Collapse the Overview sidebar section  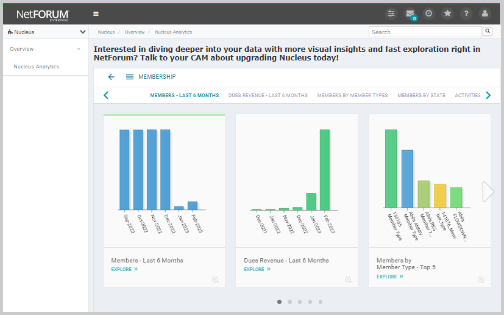tap(79, 49)
